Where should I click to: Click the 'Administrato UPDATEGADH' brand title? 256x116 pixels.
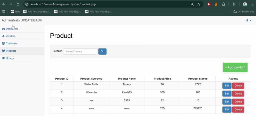22,20
